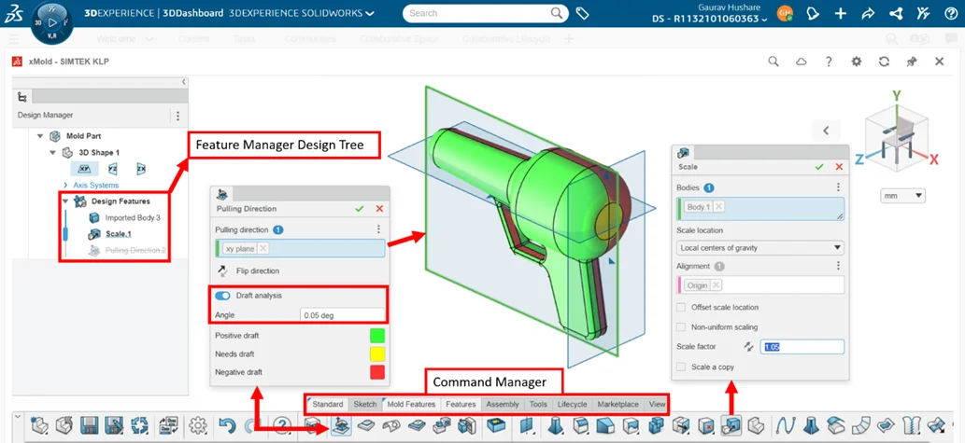
Task: Click the Negative draft red swatch
Action: click(377, 372)
